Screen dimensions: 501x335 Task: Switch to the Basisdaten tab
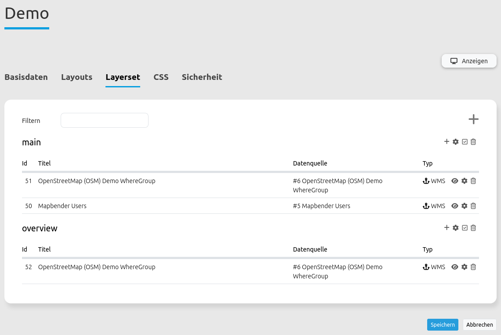point(26,77)
